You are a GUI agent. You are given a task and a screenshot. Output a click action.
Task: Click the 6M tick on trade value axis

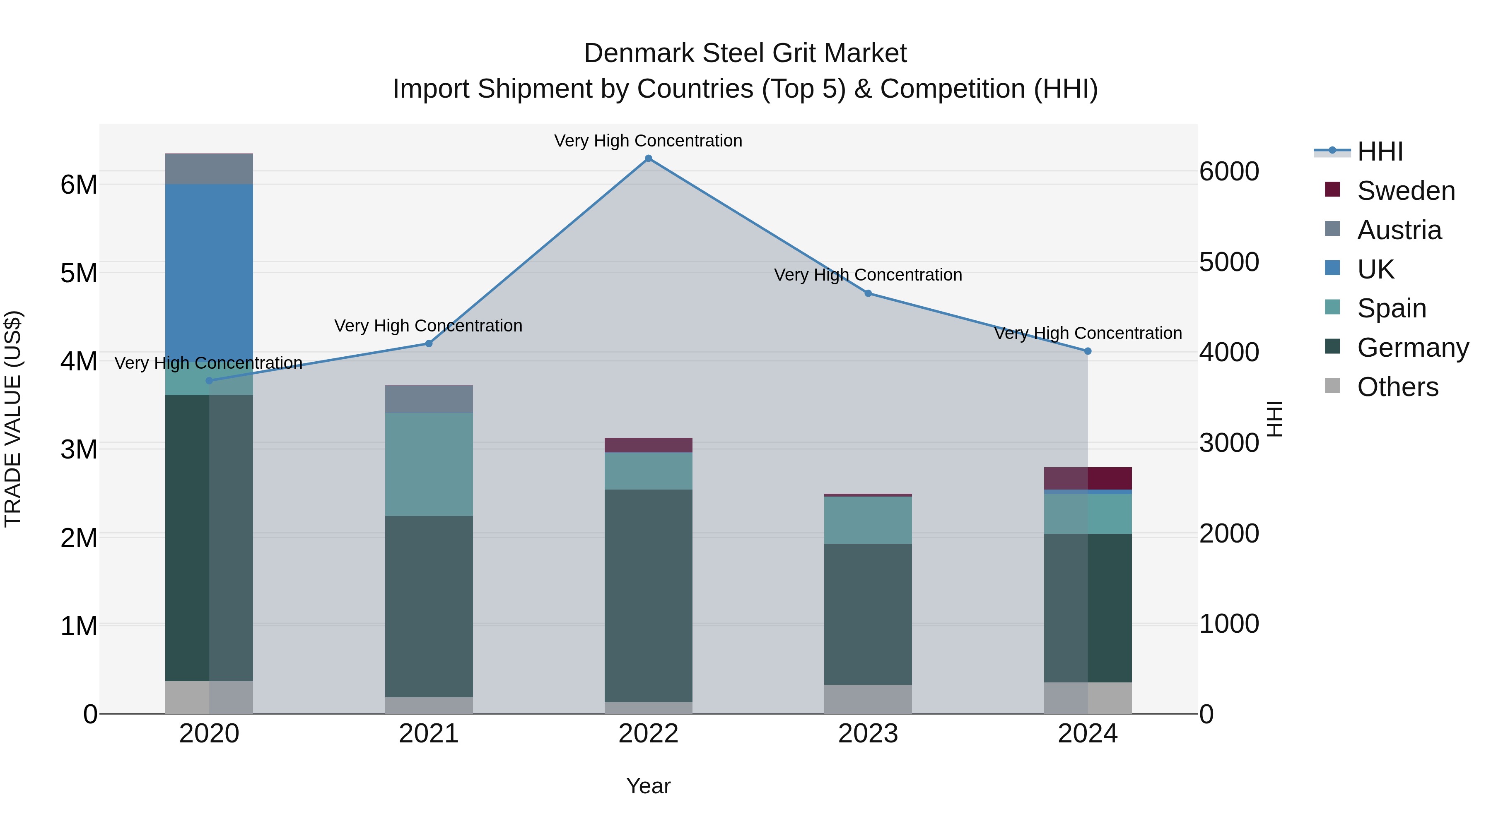click(x=79, y=185)
